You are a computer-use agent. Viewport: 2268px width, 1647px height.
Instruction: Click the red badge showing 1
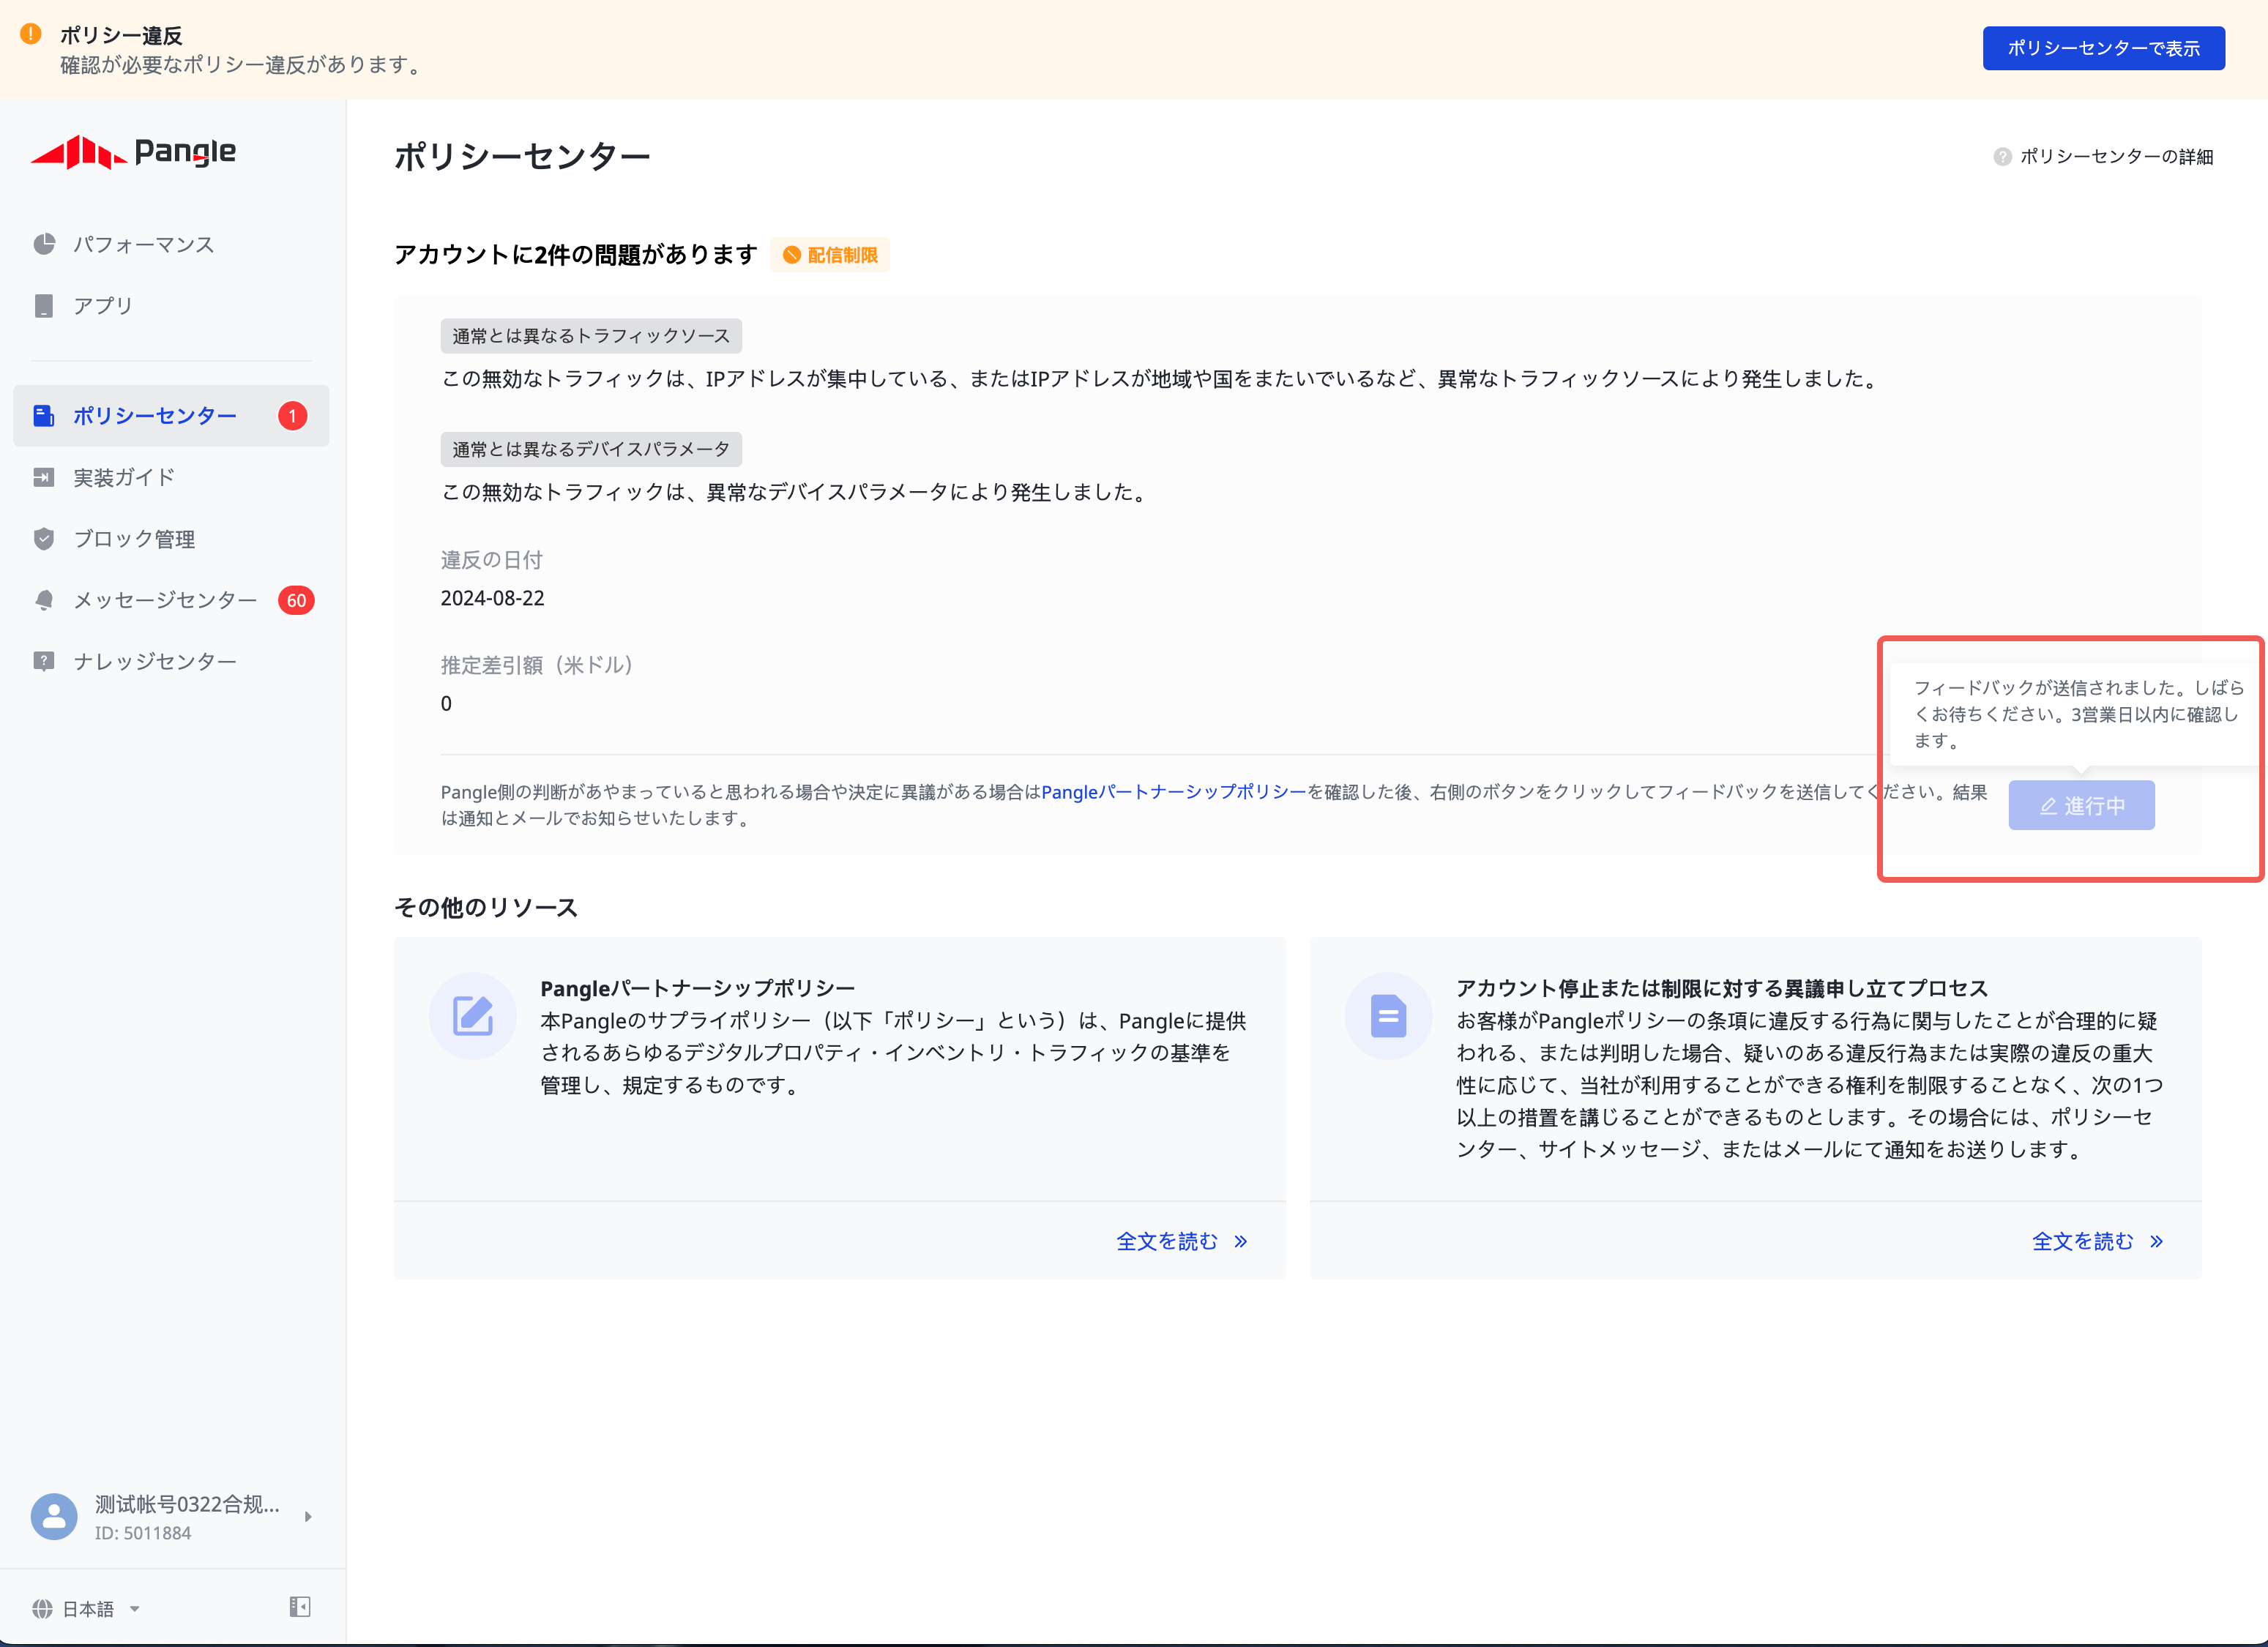pos(293,416)
